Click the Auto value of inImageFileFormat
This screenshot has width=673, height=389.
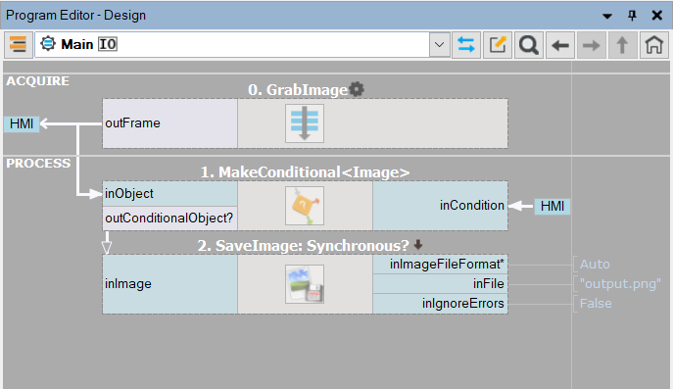[x=595, y=264]
